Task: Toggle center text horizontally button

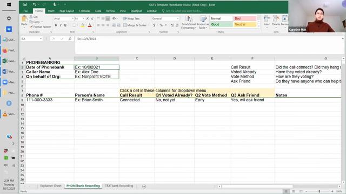Action: 103,25
